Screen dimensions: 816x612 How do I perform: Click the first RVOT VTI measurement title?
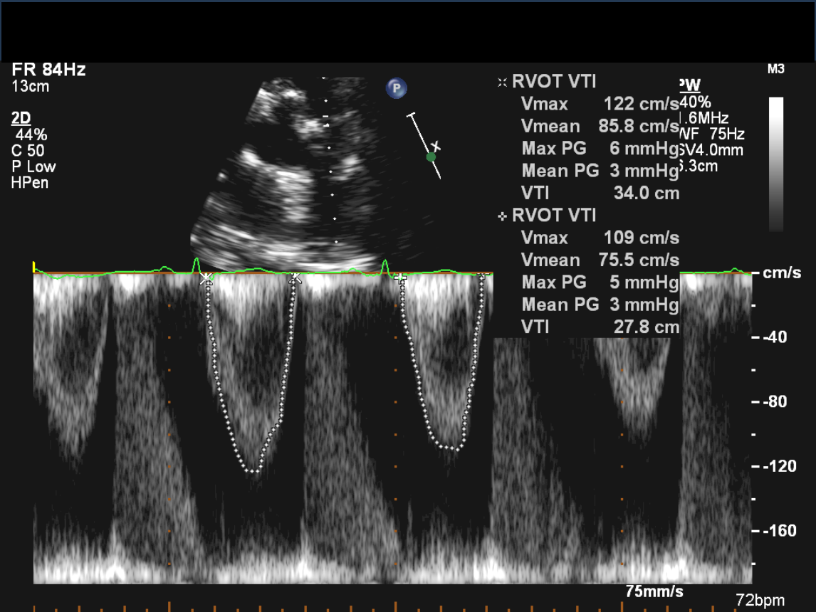pyautogui.click(x=553, y=81)
